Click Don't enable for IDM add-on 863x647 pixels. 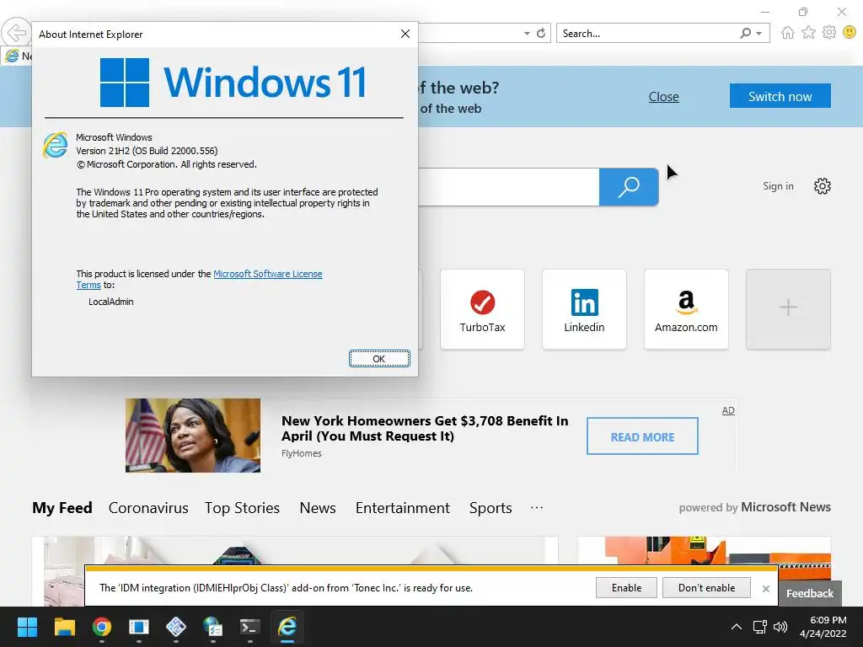click(x=706, y=587)
